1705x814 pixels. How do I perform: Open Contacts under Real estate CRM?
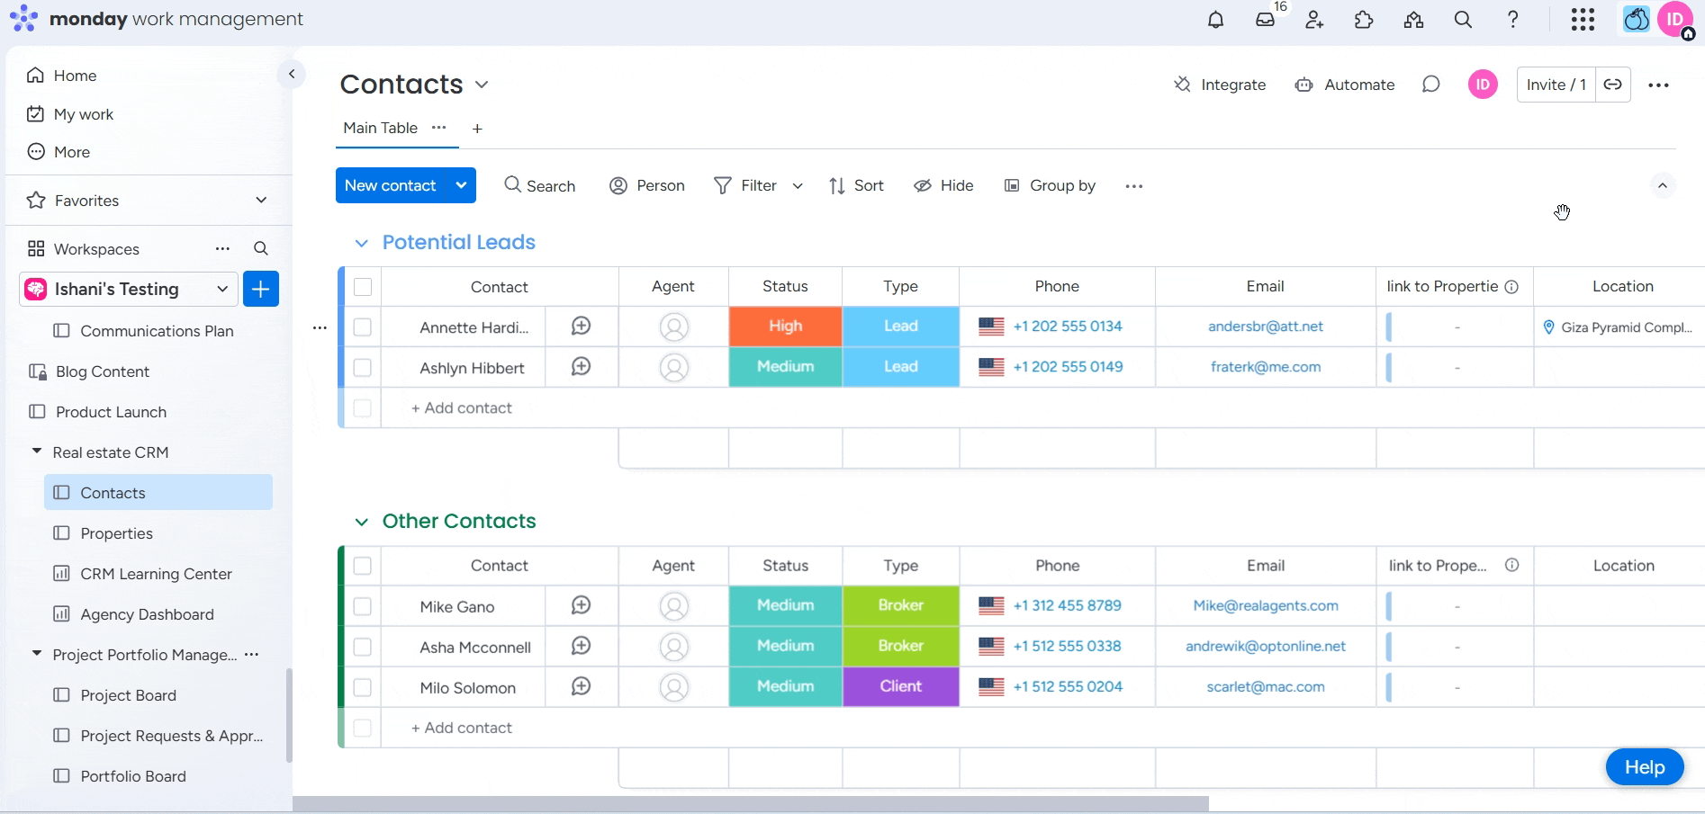(x=113, y=492)
